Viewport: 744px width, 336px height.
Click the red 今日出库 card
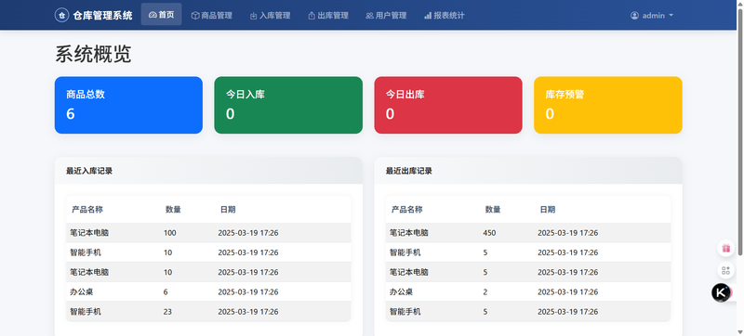pyautogui.click(x=448, y=105)
